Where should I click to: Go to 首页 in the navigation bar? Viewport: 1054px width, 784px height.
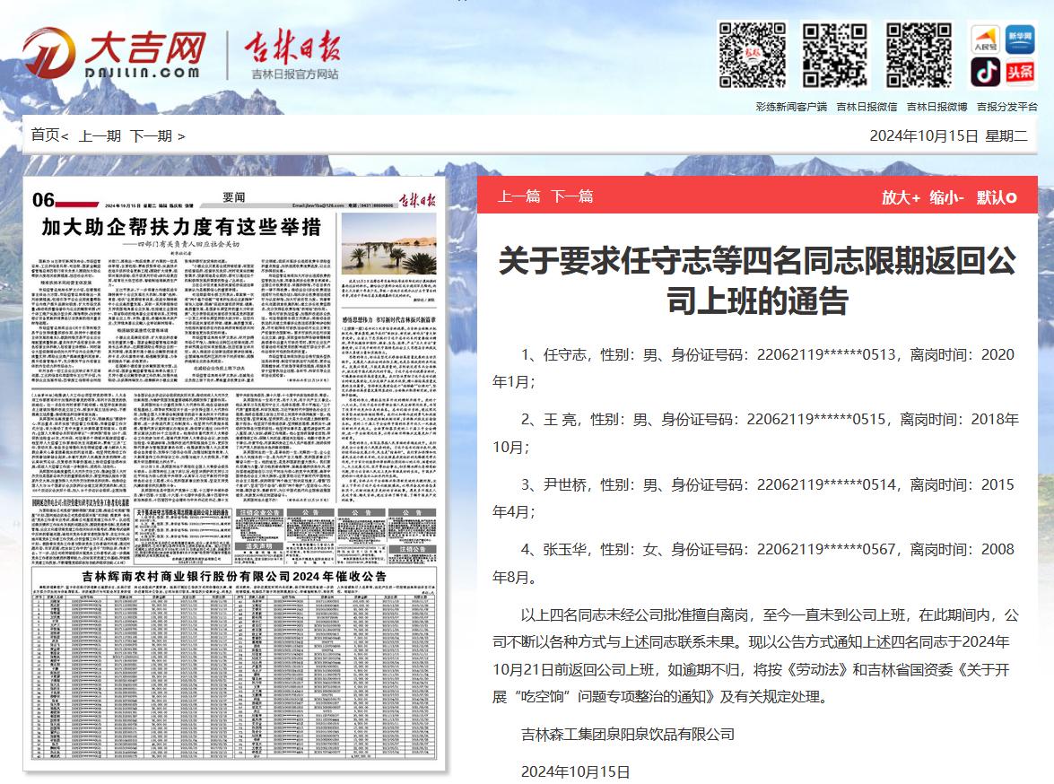(46, 135)
